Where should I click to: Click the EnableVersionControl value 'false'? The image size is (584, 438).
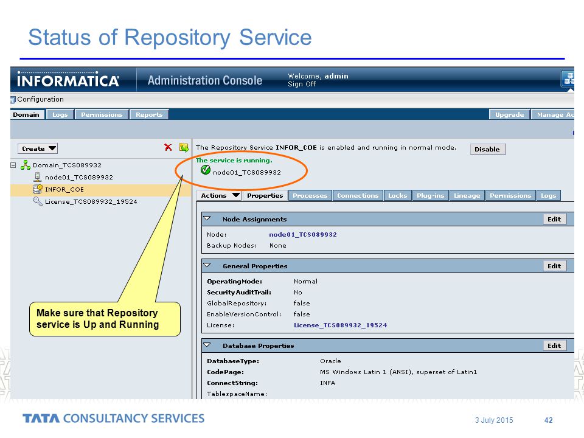302,314
